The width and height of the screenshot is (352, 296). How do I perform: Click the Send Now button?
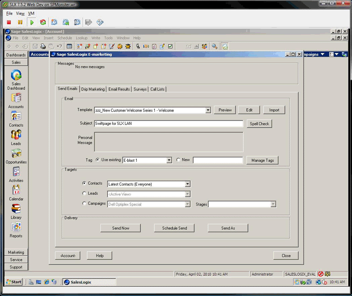tap(121, 228)
